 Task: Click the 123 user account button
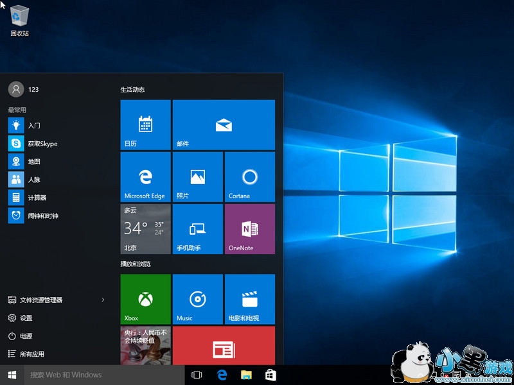(x=23, y=89)
